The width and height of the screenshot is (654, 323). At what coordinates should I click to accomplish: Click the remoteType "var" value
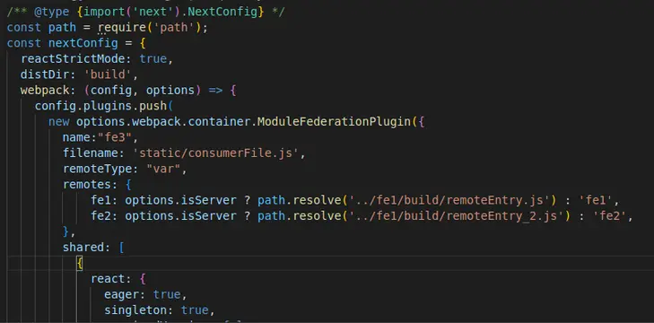click(163, 169)
